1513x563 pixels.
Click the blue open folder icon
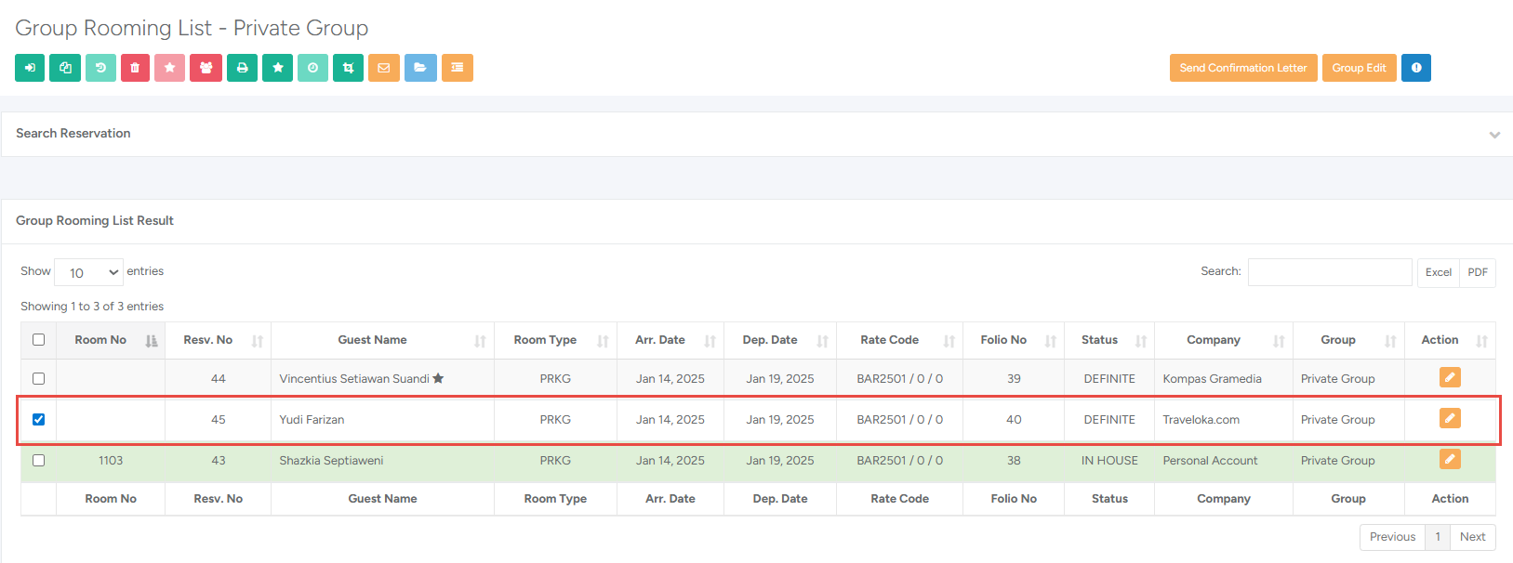pyautogui.click(x=420, y=68)
